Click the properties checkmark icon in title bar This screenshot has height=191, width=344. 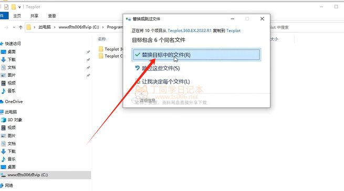coord(6,7)
